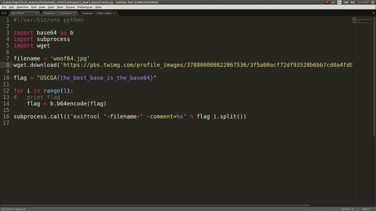Click 'subprocess.call' on line 16

click(x=38, y=117)
